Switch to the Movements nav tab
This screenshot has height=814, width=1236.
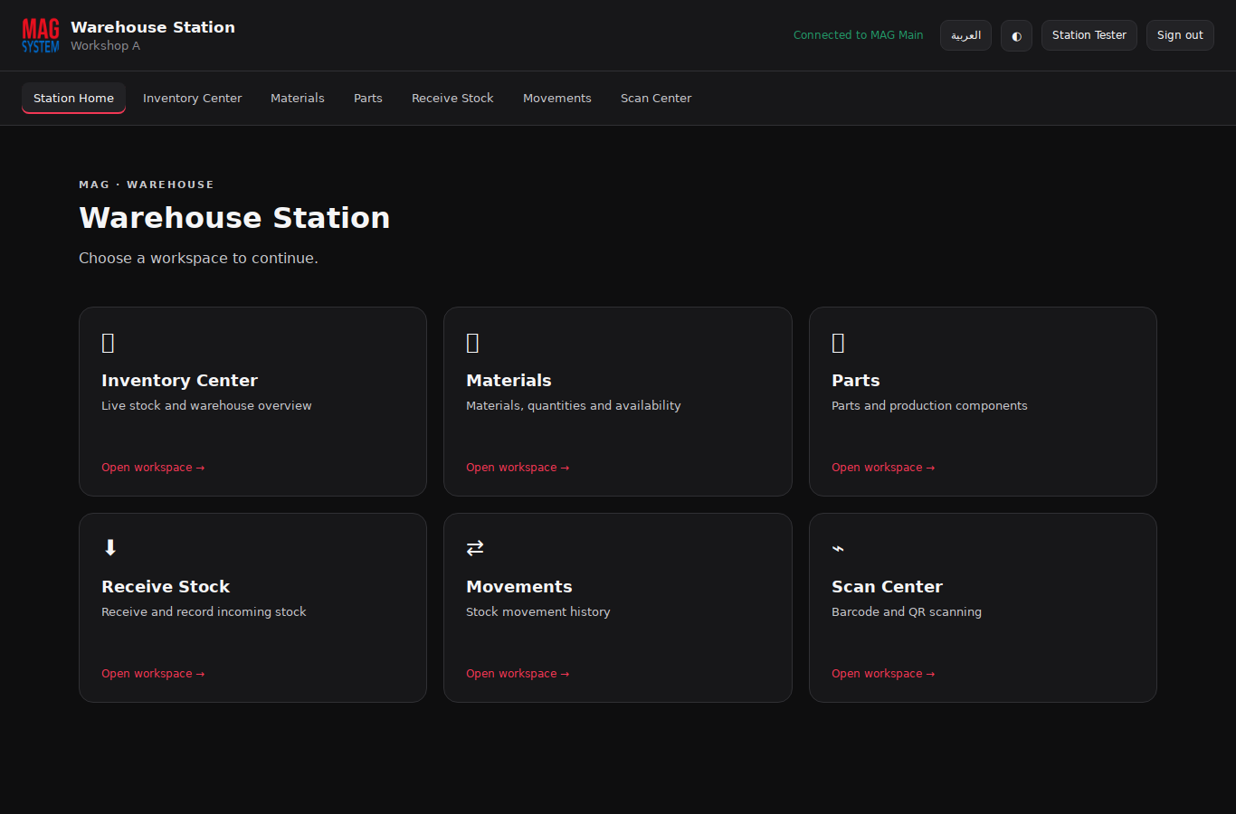coord(557,98)
